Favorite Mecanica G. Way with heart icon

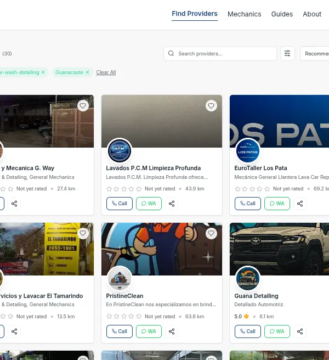tap(83, 105)
